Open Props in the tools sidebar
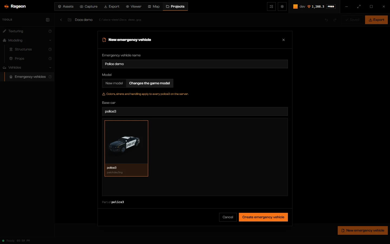The height and width of the screenshot is (244, 390). tap(19, 59)
